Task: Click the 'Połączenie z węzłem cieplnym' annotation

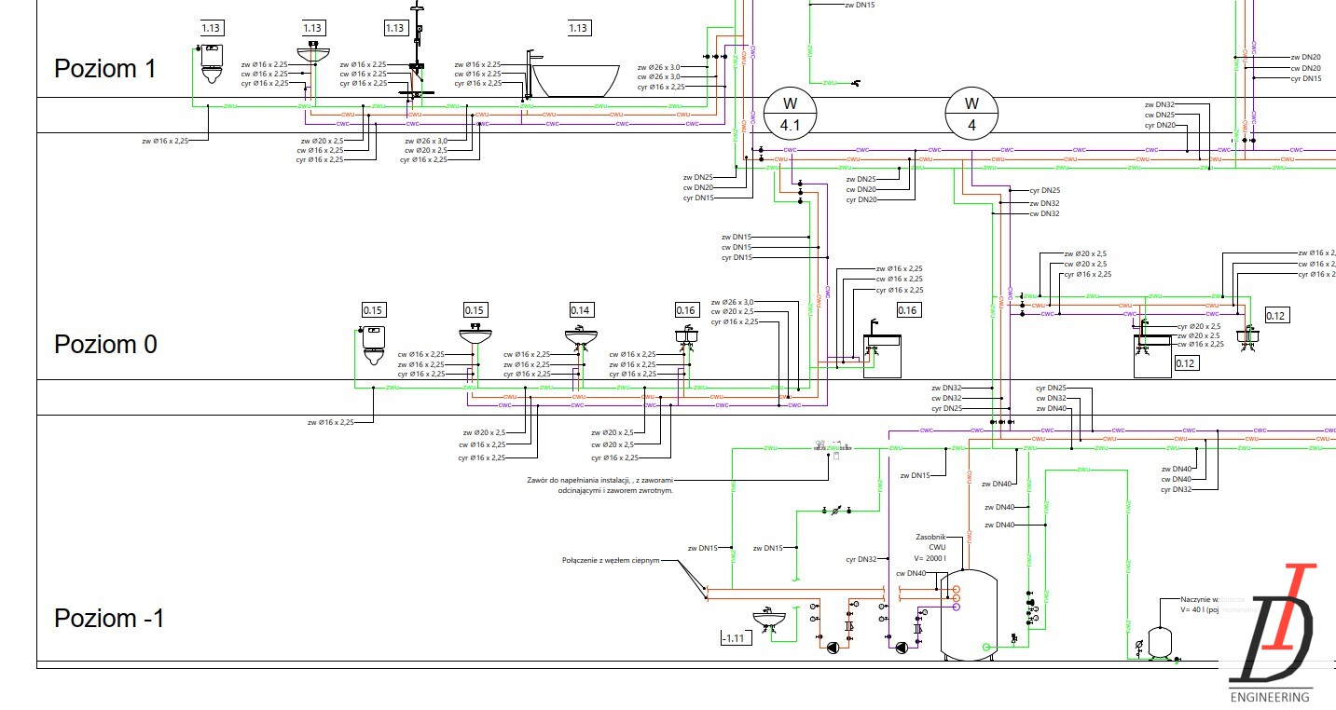Action: coord(611,560)
